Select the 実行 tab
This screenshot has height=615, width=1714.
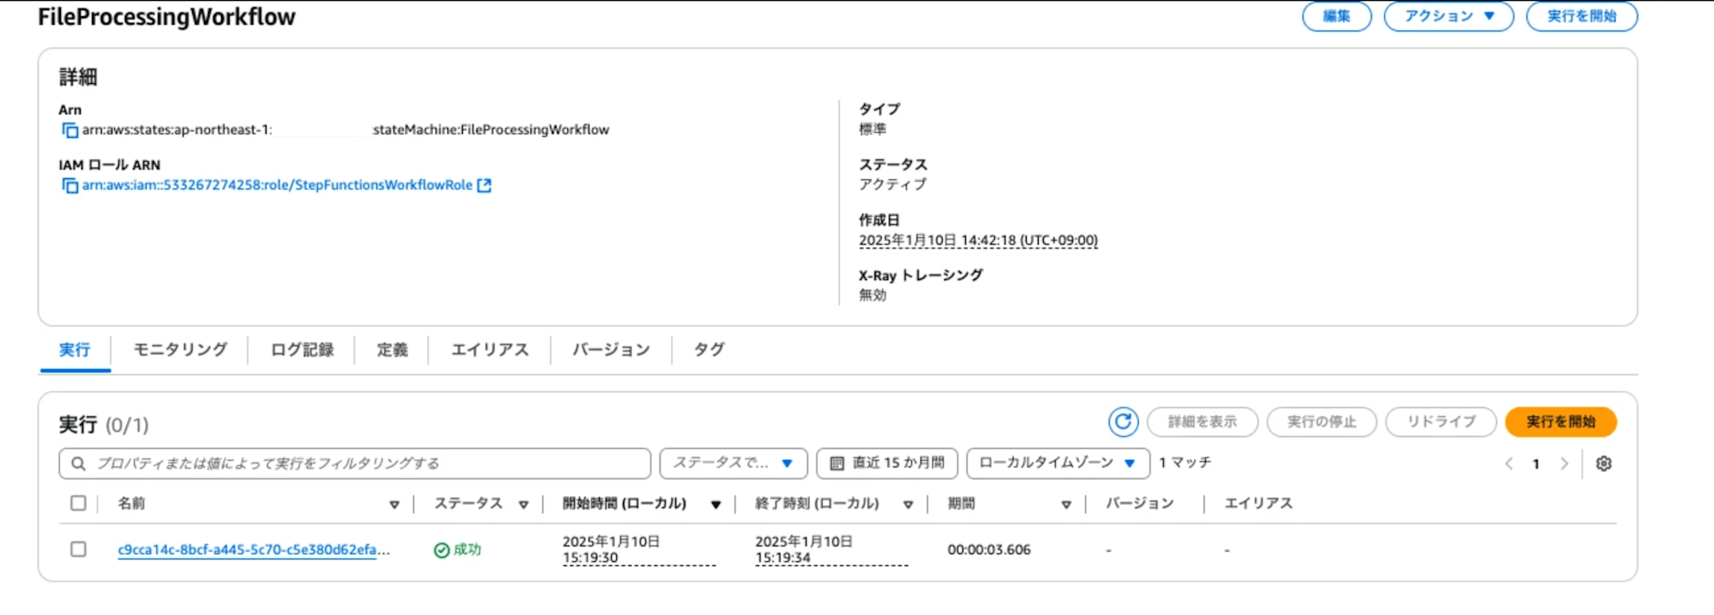(x=75, y=349)
